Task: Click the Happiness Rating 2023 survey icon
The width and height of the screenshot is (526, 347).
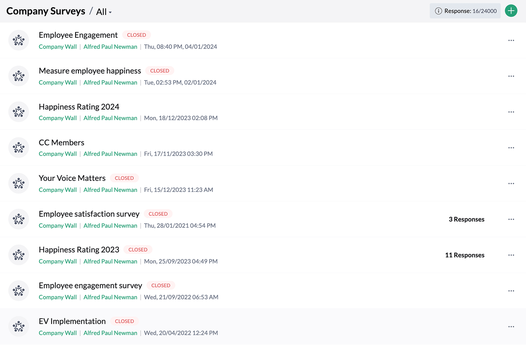Action: (18, 255)
